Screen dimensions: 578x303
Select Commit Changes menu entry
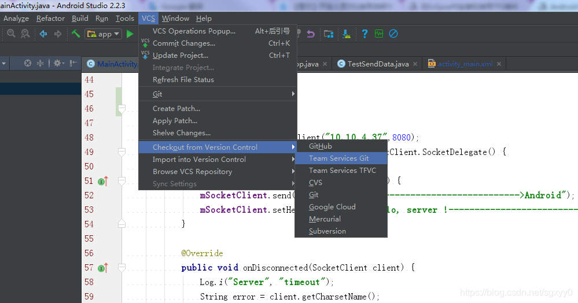point(218,43)
